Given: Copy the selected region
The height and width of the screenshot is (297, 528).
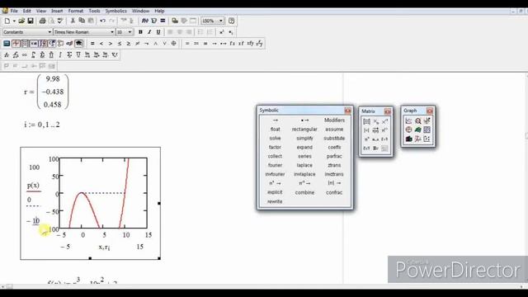Looking at the screenshot, I should coord(82,21).
